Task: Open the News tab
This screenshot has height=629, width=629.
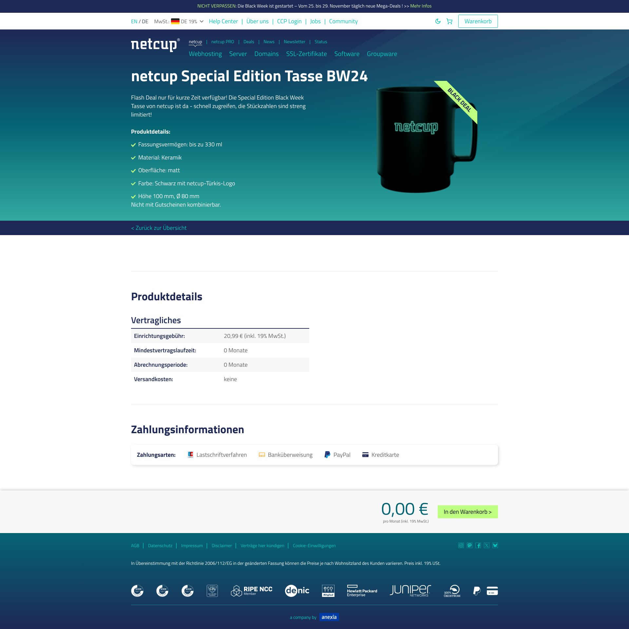Action: click(x=269, y=42)
